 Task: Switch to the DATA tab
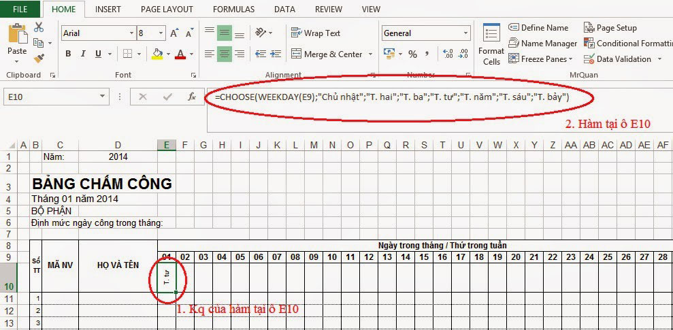[284, 9]
